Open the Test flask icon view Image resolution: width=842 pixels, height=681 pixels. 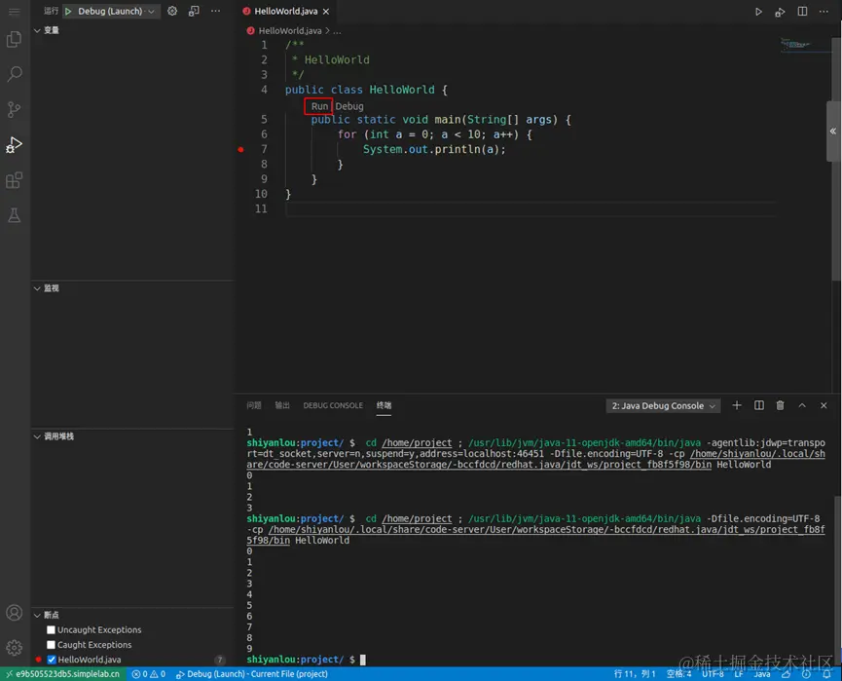click(x=15, y=215)
